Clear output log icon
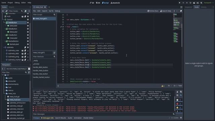The width and height of the screenshot is (215, 121). [x=177, y=92]
